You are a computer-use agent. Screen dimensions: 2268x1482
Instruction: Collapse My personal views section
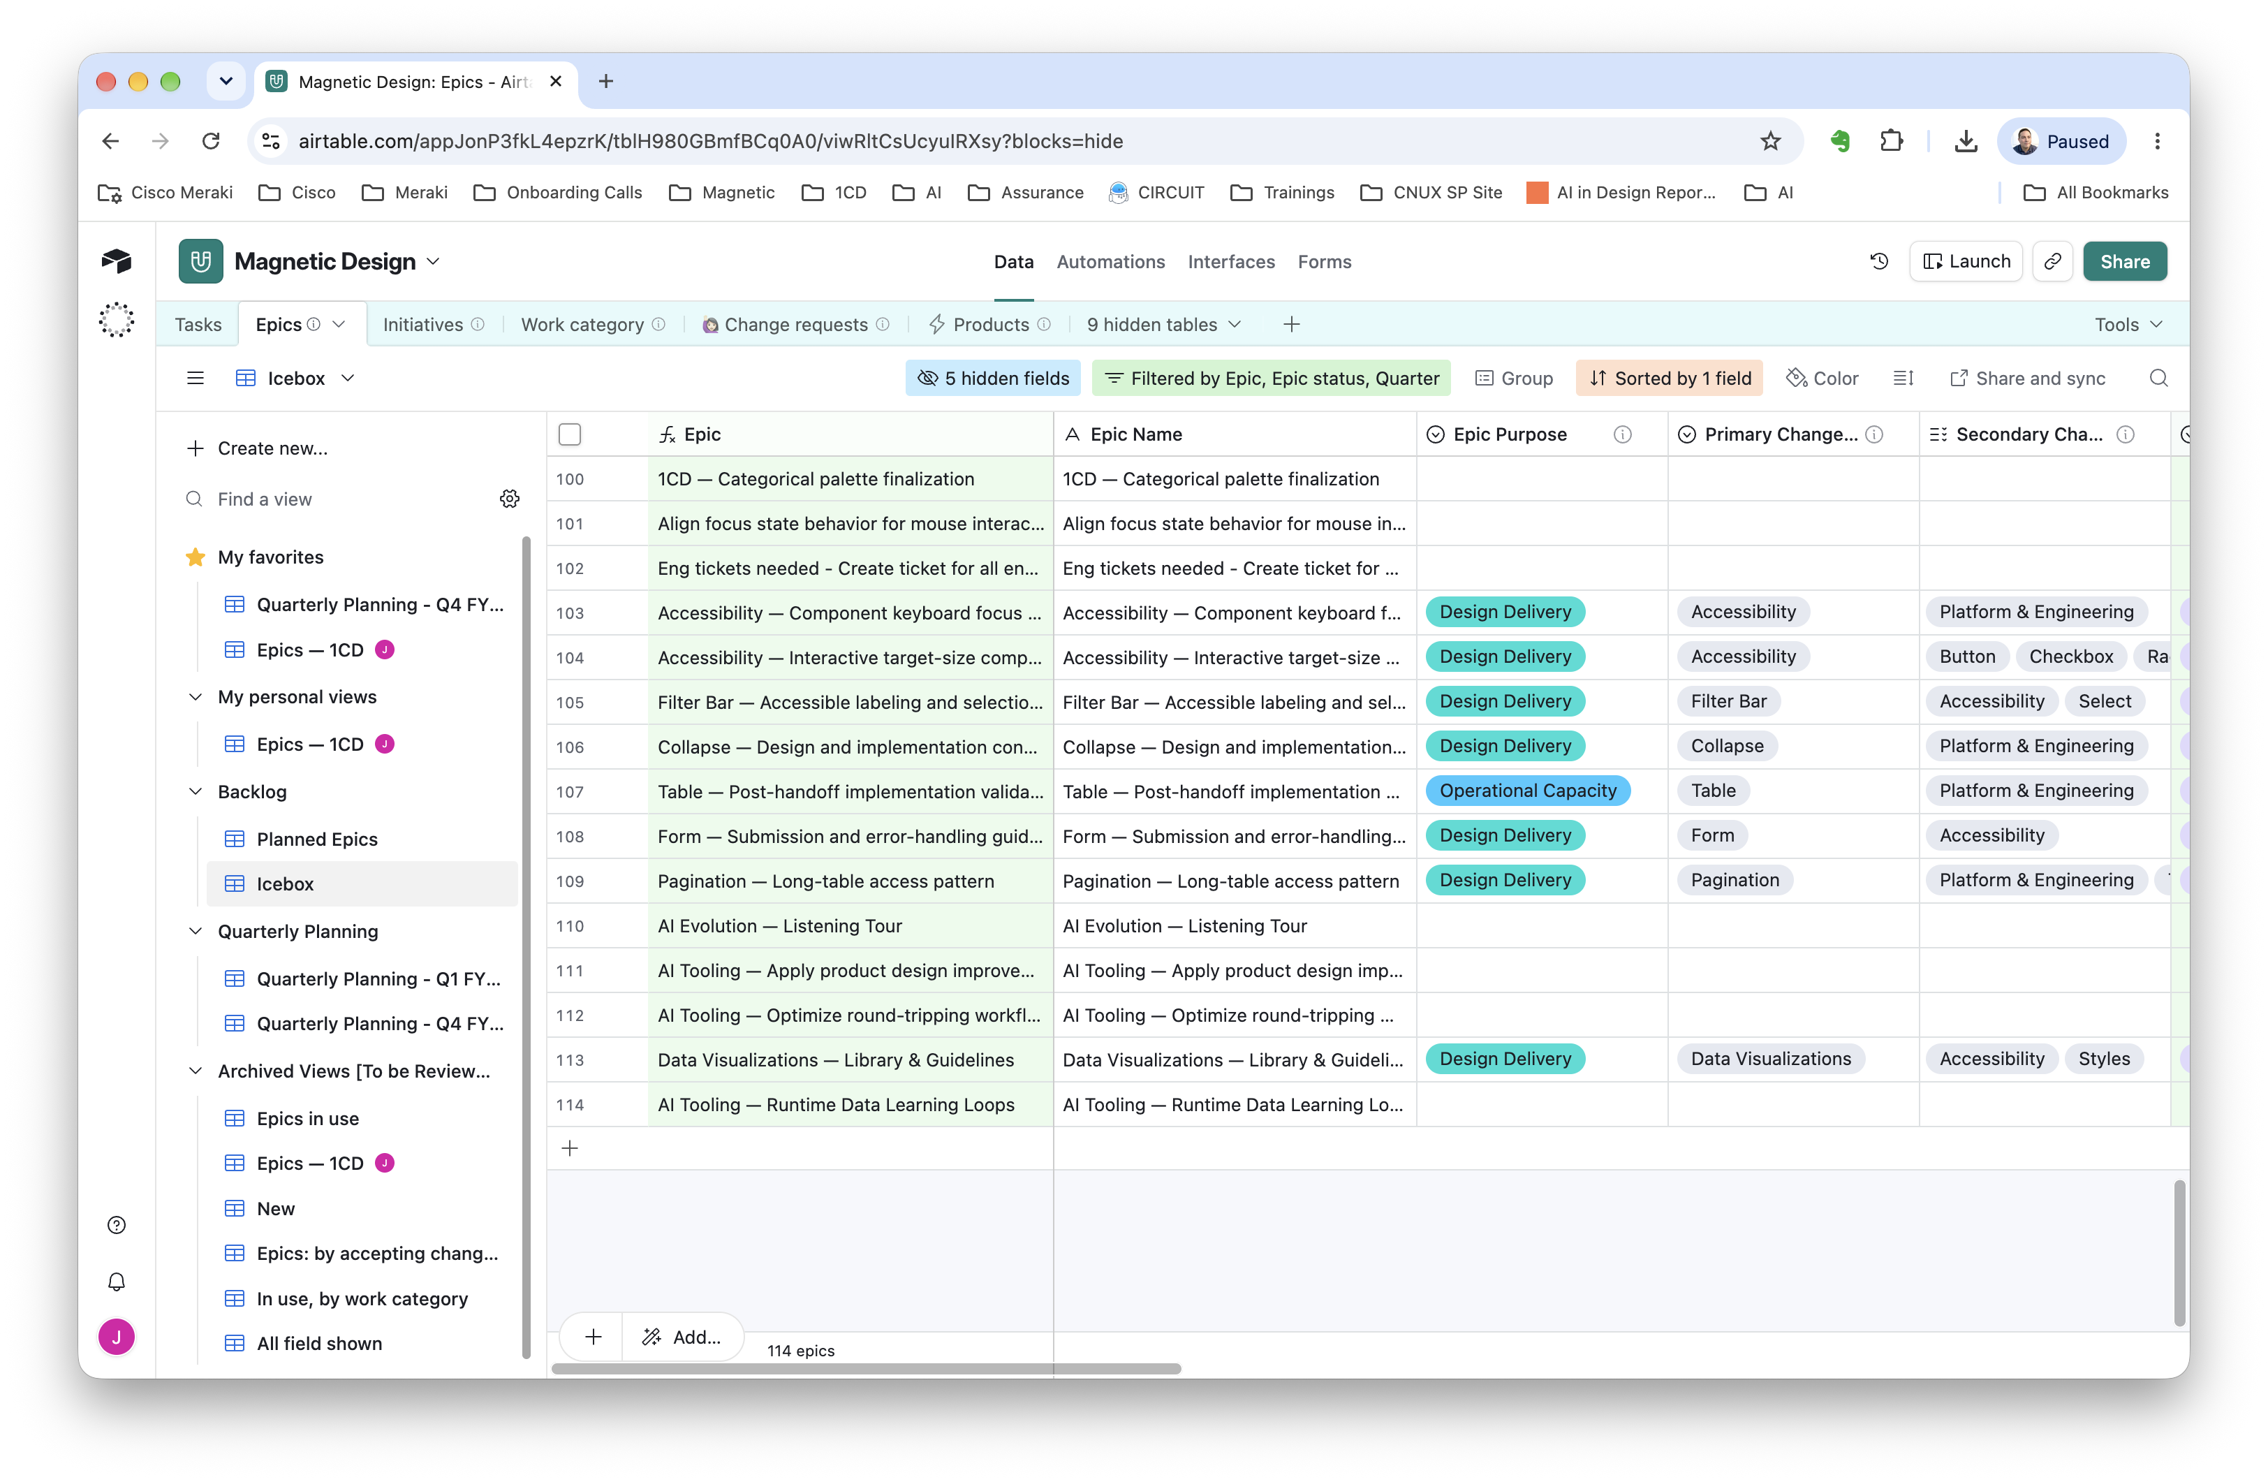point(196,697)
